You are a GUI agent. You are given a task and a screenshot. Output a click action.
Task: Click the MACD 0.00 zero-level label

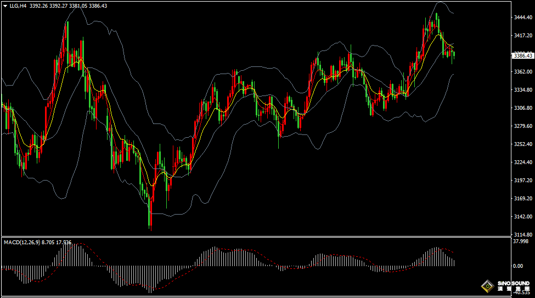[517, 266]
